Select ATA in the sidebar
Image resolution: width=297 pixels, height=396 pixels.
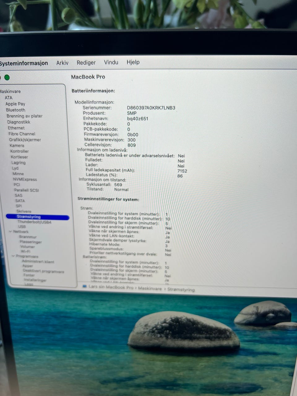[9, 98]
